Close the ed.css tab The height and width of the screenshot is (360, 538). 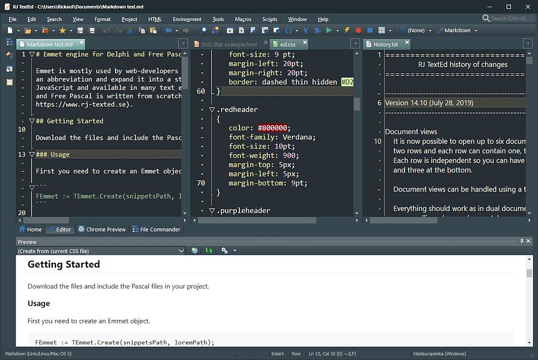(x=305, y=42)
